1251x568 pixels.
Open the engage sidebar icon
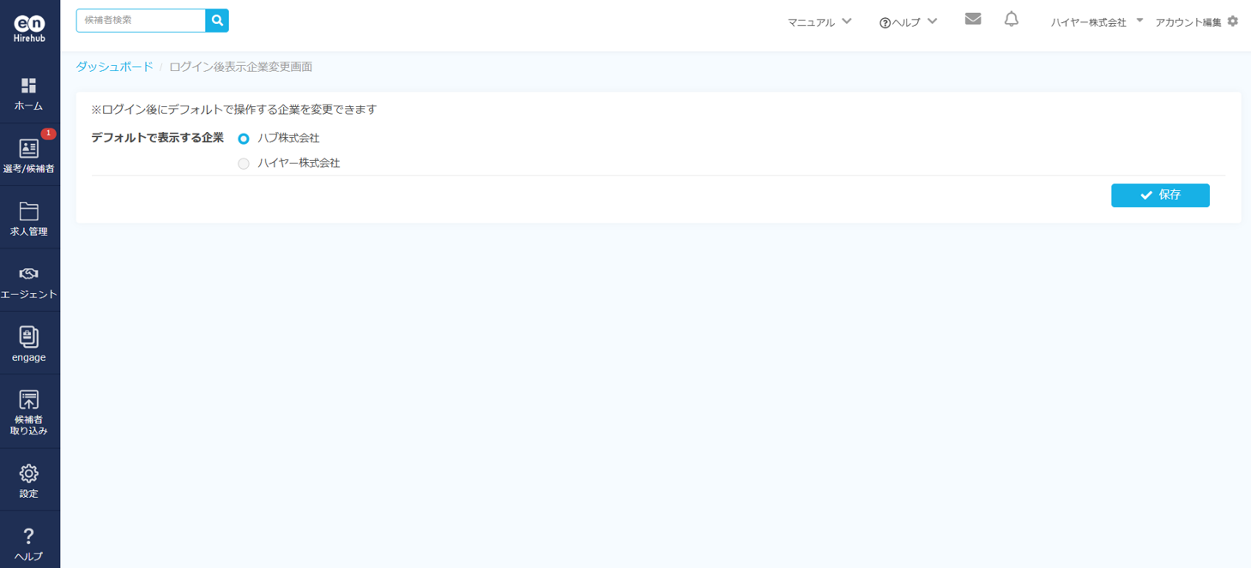(29, 338)
